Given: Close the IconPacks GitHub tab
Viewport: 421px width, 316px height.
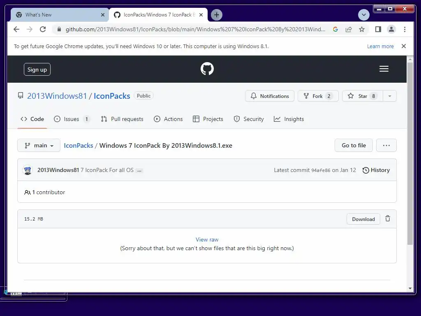Looking at the screenshot, I should point(201,15).
